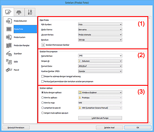Click the Nihil (Lampirkan Secara Manual) dropdown
Image resolution: width=154 pixels, height=132 pixels.
click(x=100, y=108)
